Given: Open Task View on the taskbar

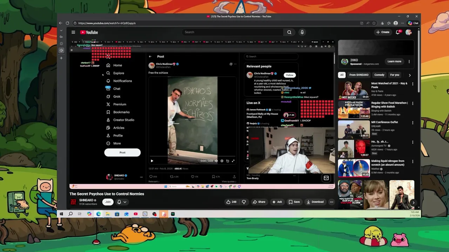Looking at the screenshot, I should click(x=80, y=214).
